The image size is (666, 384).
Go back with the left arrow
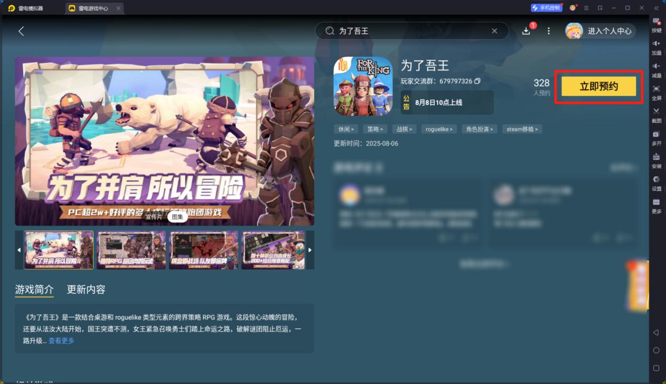click(21, 31)
